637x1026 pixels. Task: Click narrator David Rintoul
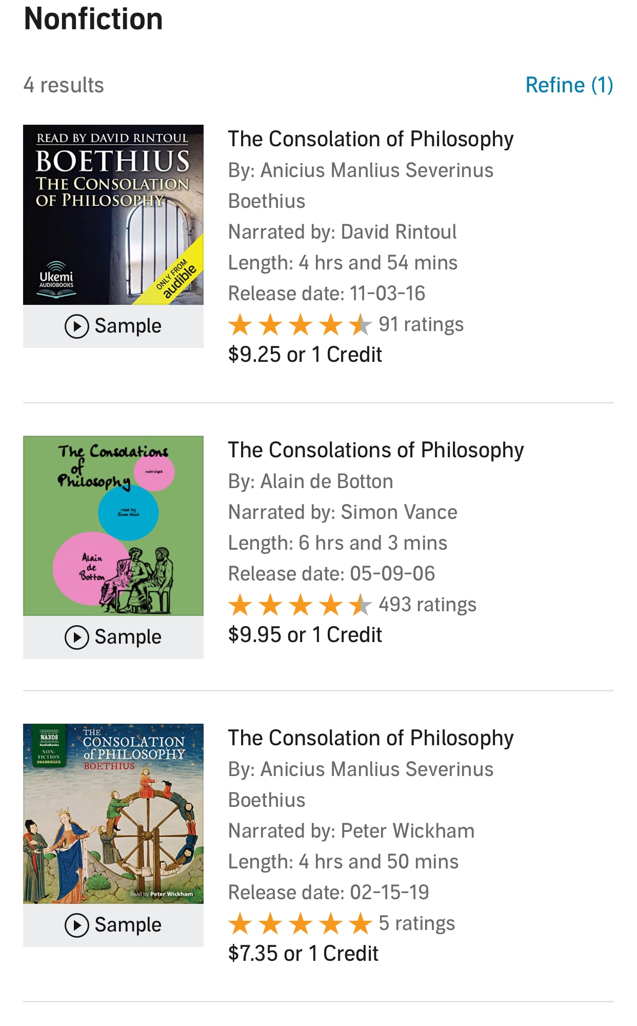pyautogui.click(x=399, y=232)
